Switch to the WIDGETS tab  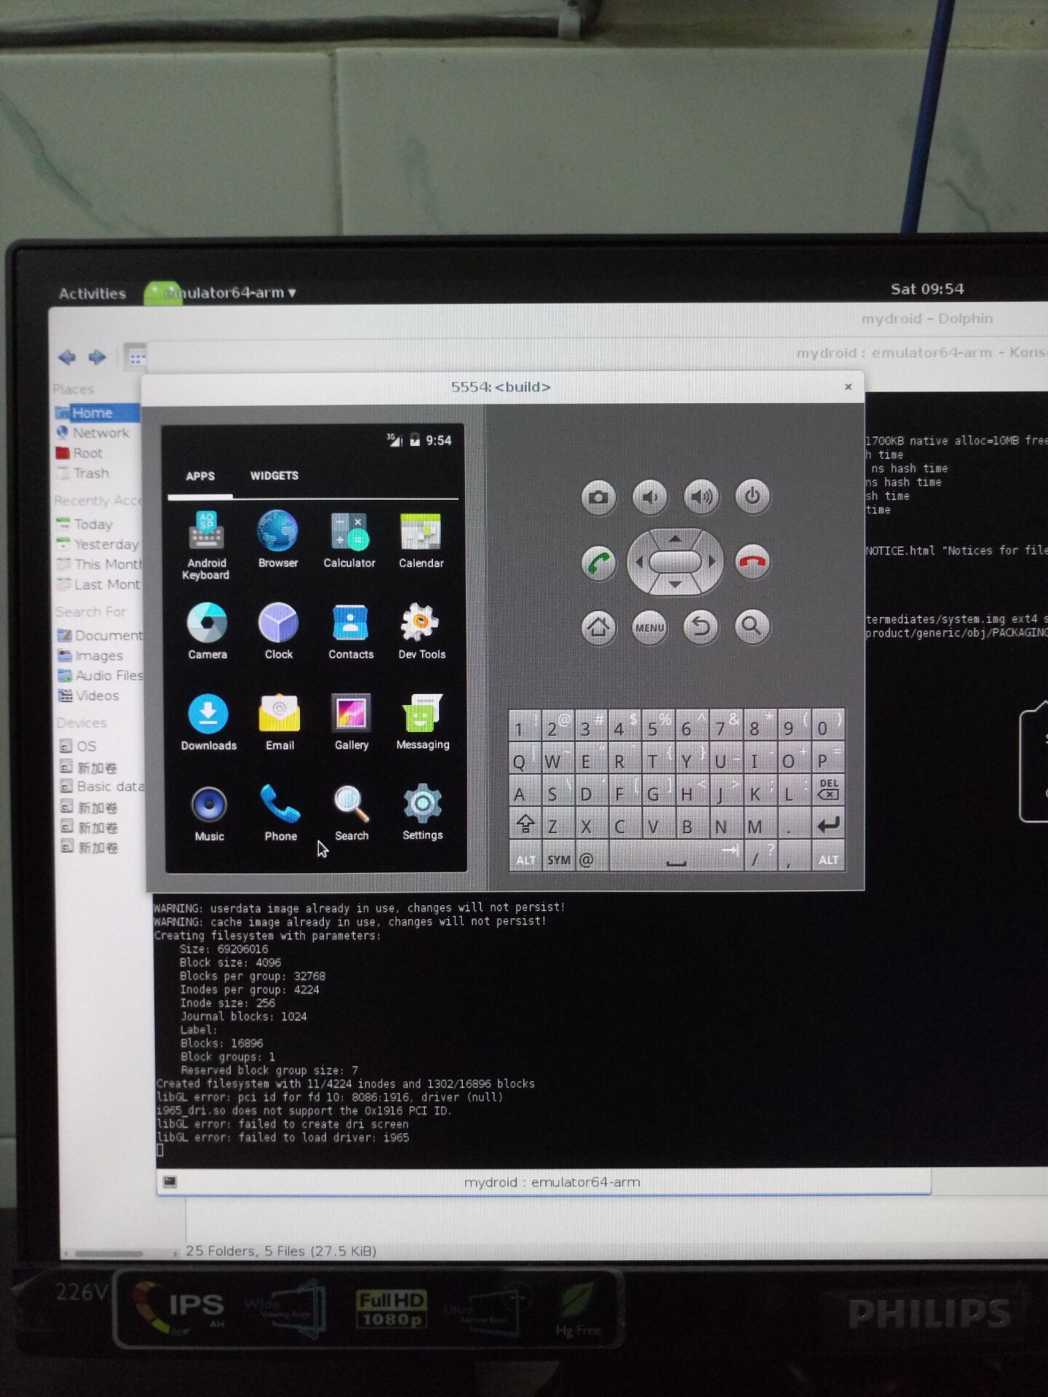click(274, 476)
